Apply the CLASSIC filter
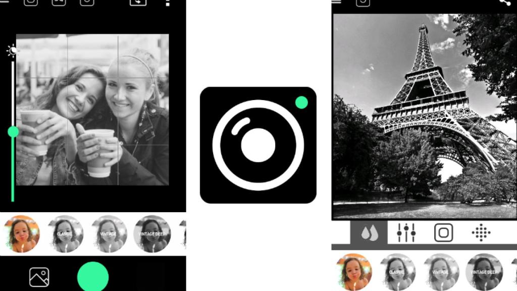 coord(65,233)
